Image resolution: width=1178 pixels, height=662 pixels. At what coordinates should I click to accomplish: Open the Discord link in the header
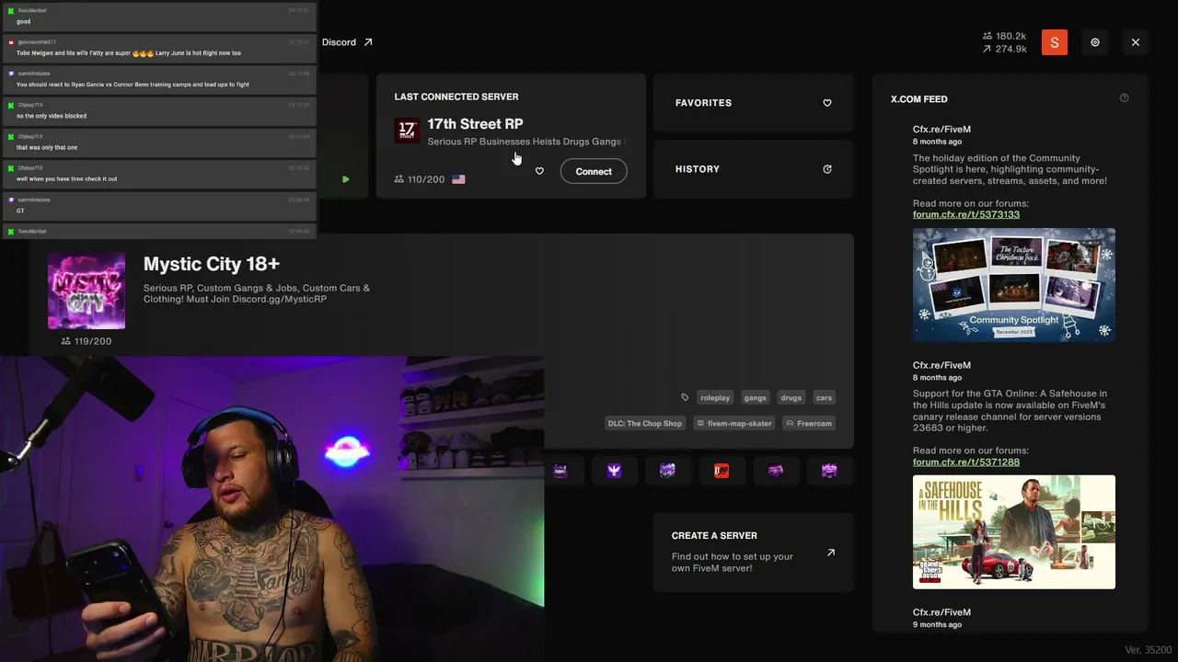click(x=347, y=42)
